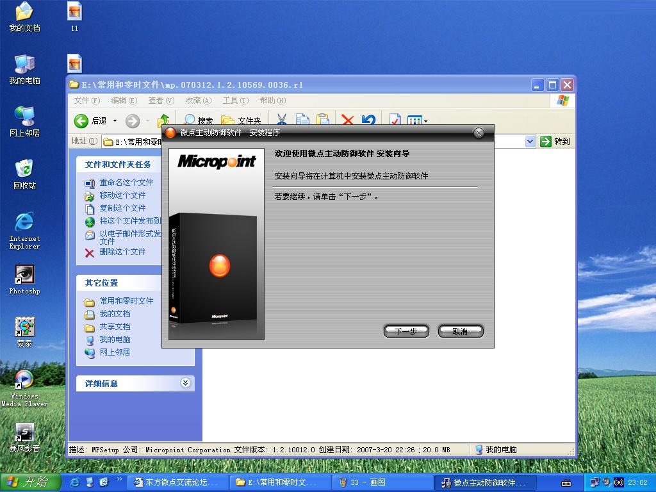Go back with the 后退 arrow icon
Image resolution: width=656 pixels, height=492 pixels.
point(81,121)
